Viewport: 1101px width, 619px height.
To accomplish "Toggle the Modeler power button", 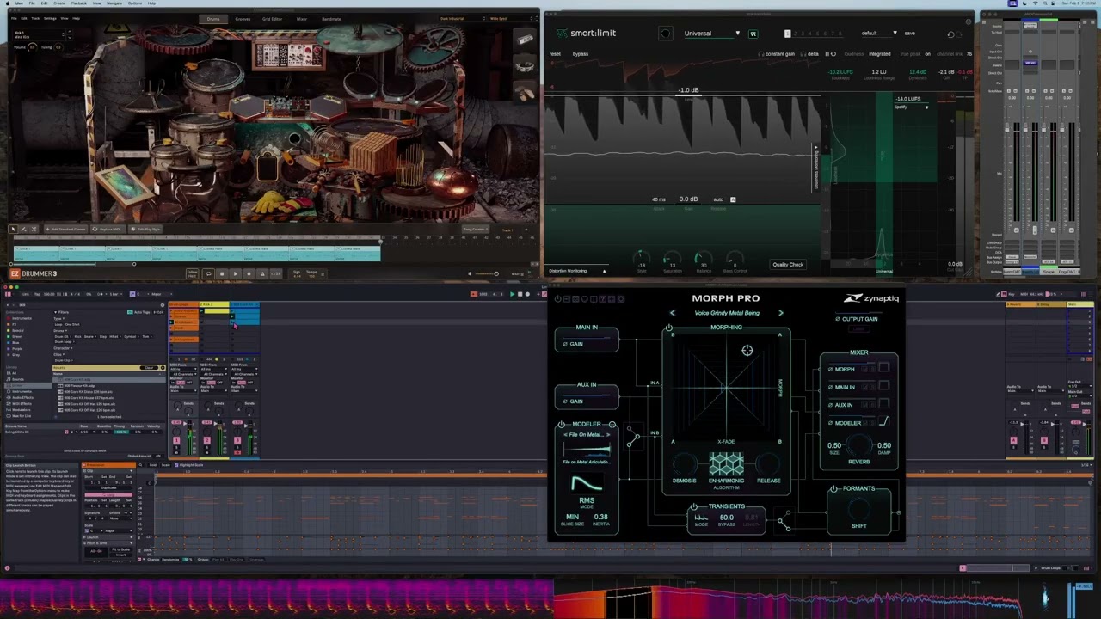I will (561, 425).
